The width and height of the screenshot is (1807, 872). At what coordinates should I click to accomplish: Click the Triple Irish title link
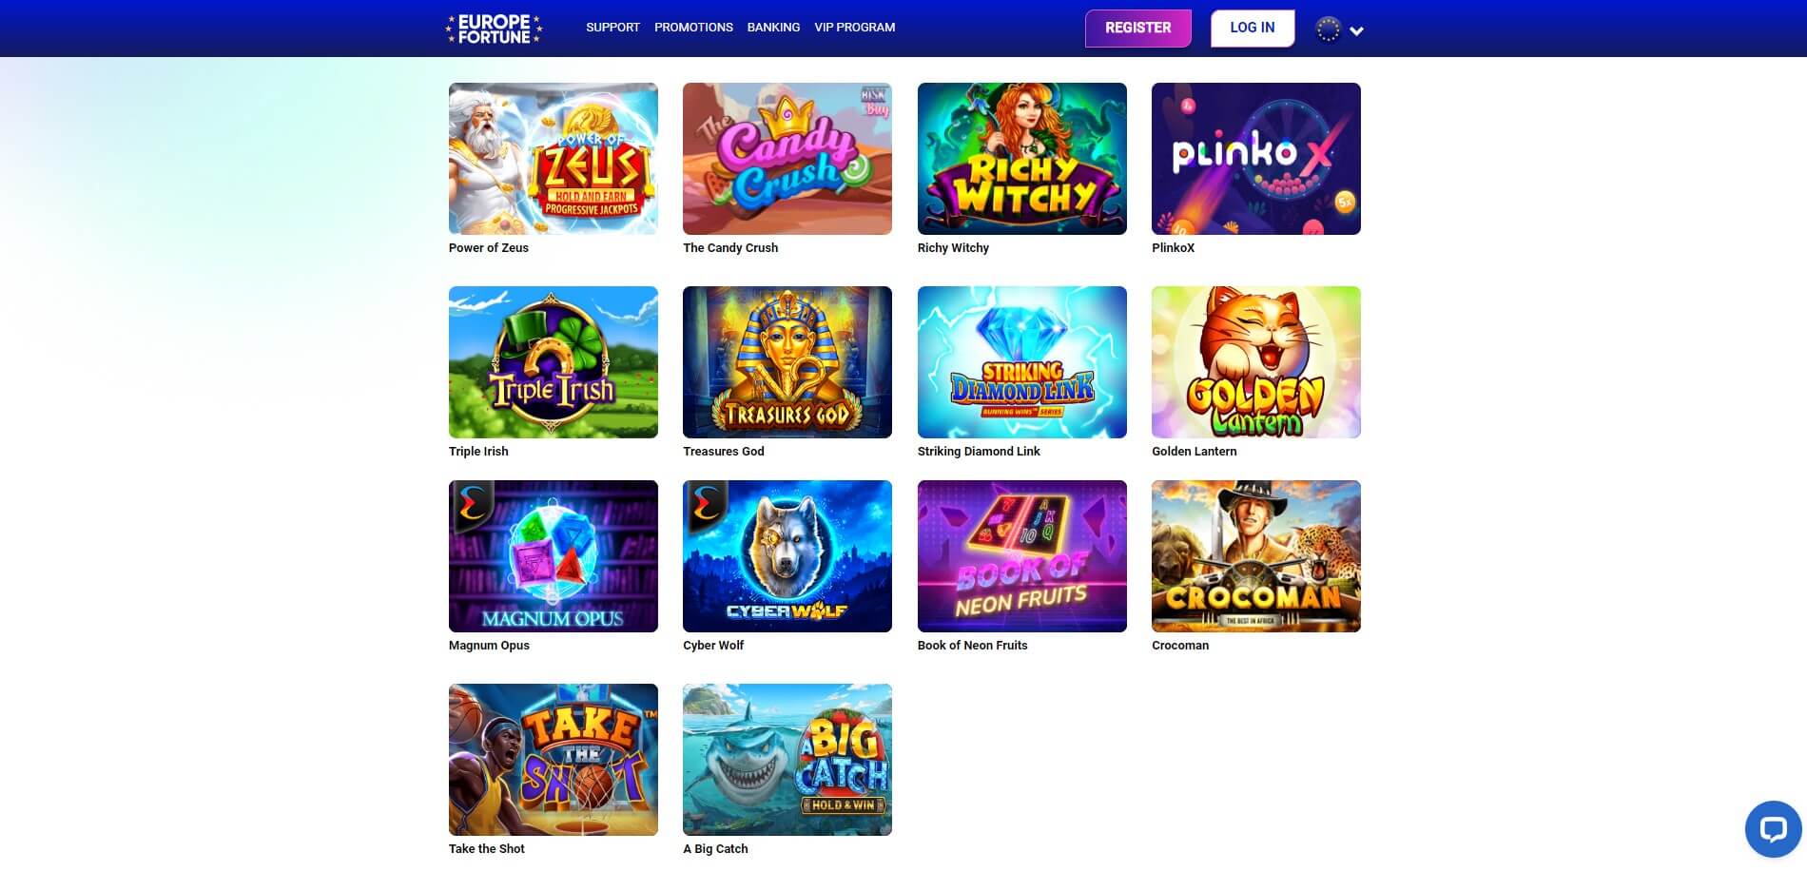(x=478, y=452)
